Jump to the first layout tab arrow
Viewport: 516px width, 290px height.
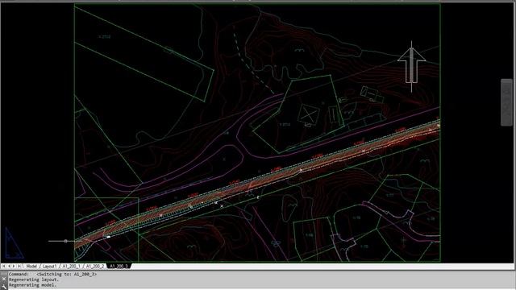click(3, 266)
